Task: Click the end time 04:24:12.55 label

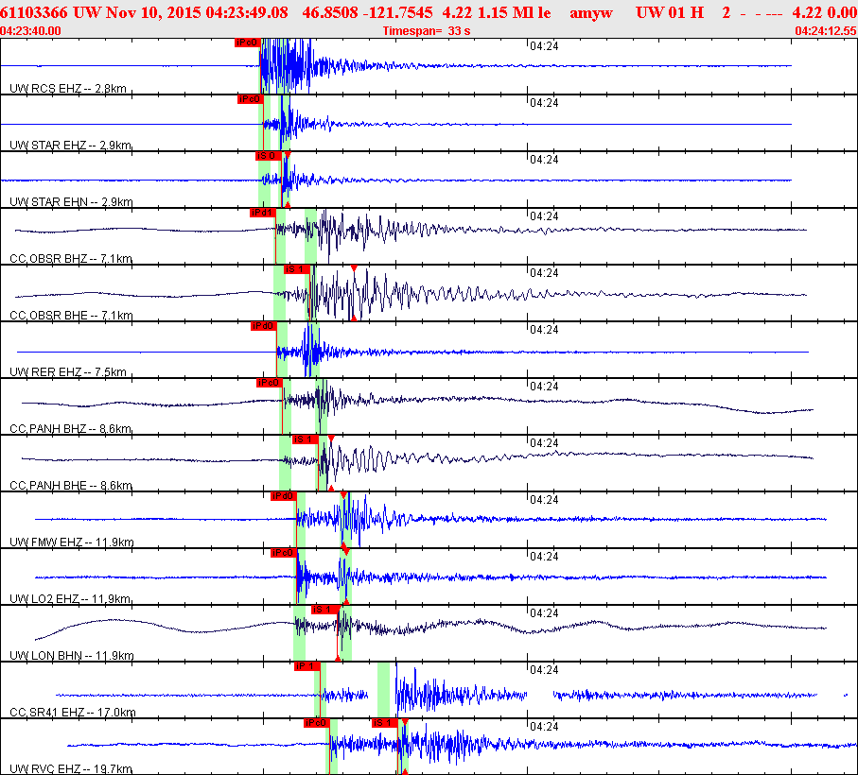Action: [x=826, y=31]
